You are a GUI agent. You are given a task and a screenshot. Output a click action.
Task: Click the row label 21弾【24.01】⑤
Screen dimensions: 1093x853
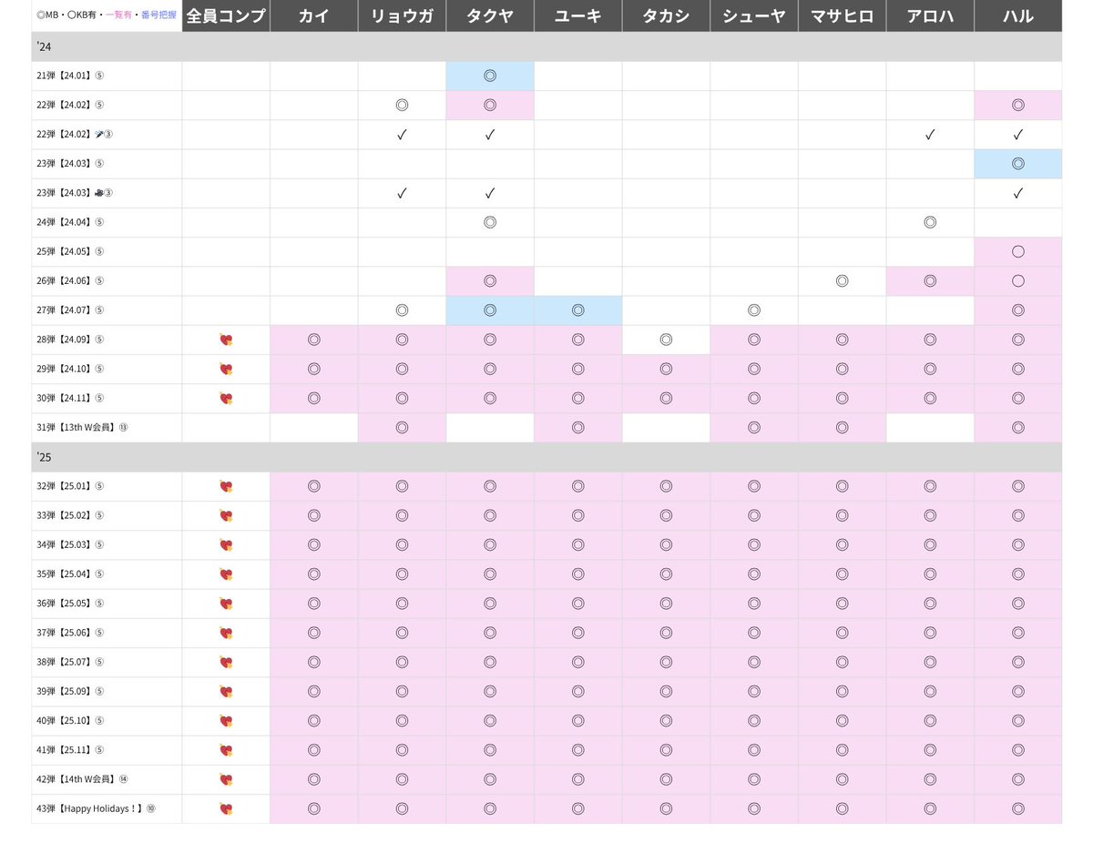(x=70, y=76)
